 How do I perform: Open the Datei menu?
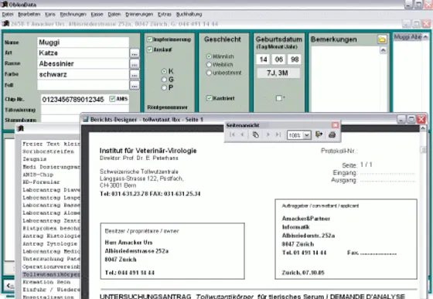tap(8, 15)
